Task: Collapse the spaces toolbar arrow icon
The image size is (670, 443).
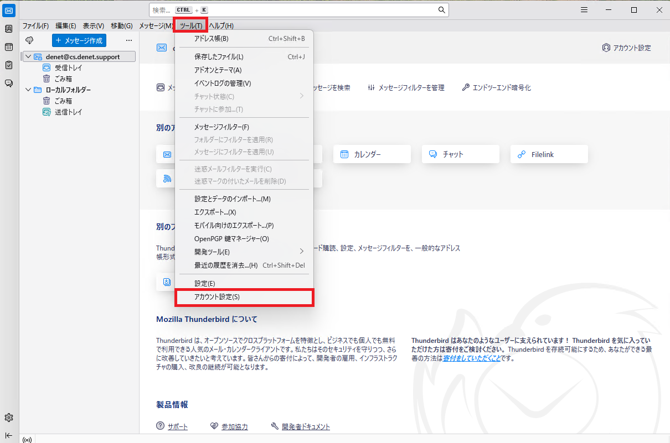Action: coord(9,435)
